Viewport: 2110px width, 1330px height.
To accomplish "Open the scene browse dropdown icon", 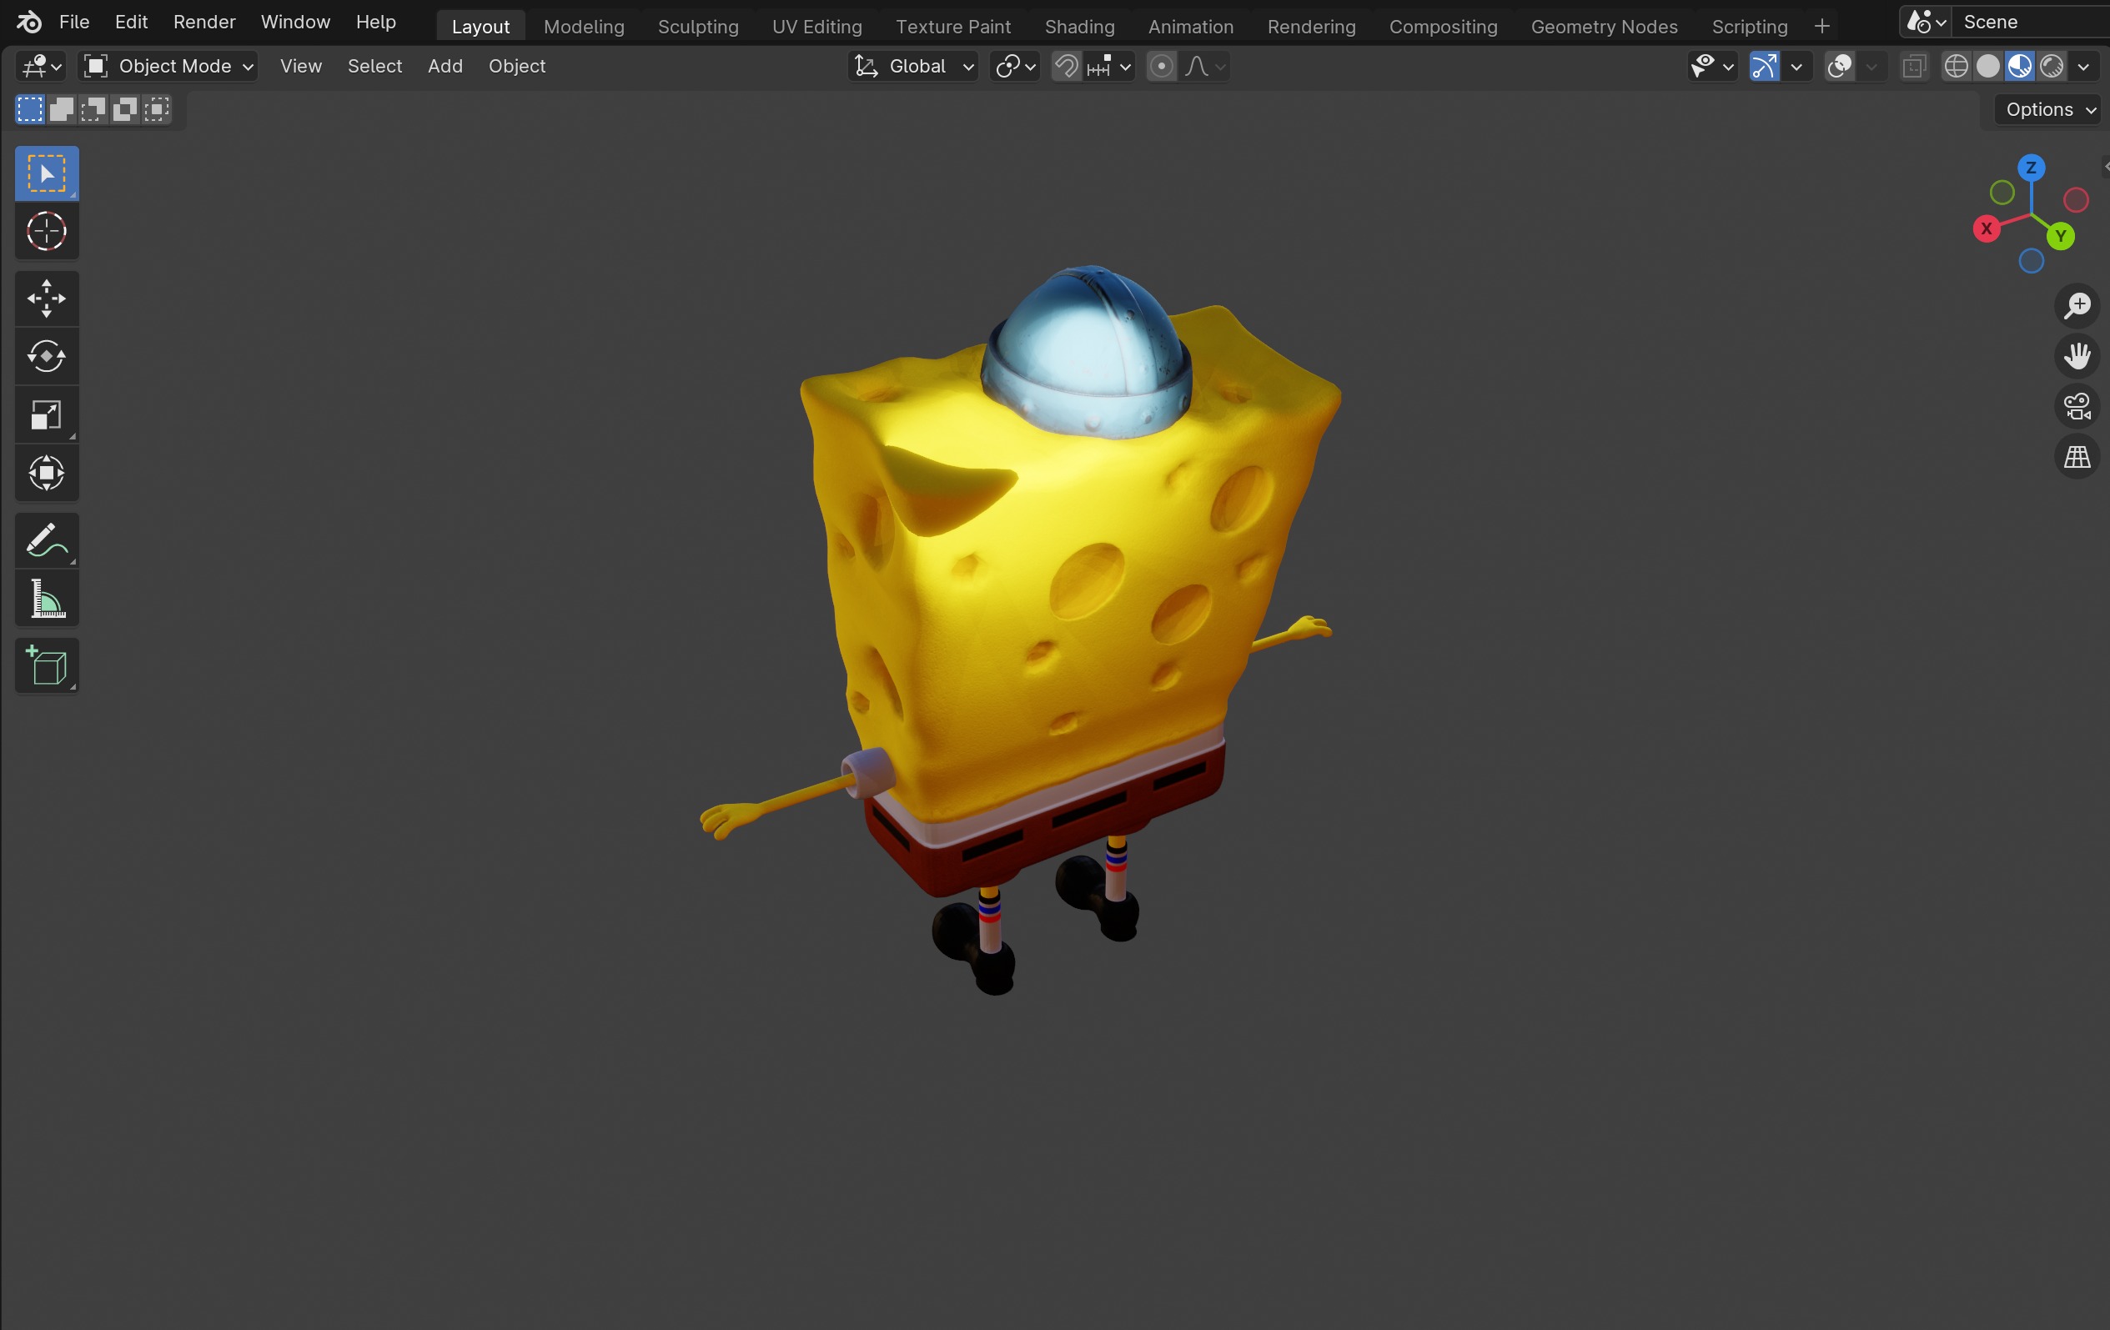I will coord(1926,22).
